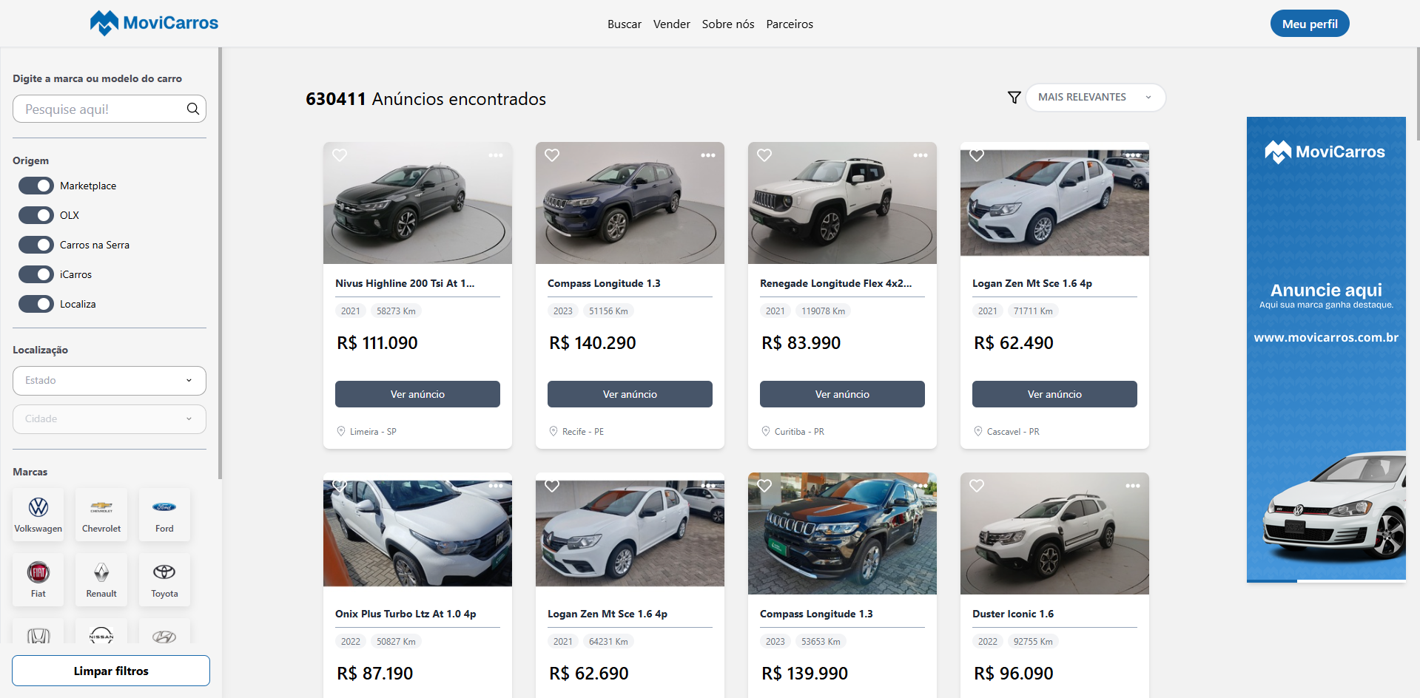Screen dimensions: 1420x698
Task: Favorite the Compass R$ 139.990 heart icon
Action: [x=764, y=486]
